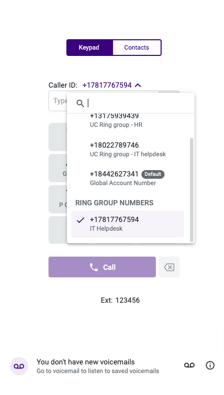Click the purple voicemail badge icon
Viewport: 224px width, 395px height.
[19, 366]
